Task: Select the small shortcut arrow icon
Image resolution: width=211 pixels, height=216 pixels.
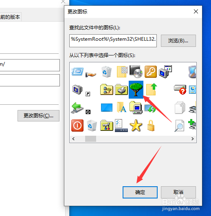Action: [88, 94]
